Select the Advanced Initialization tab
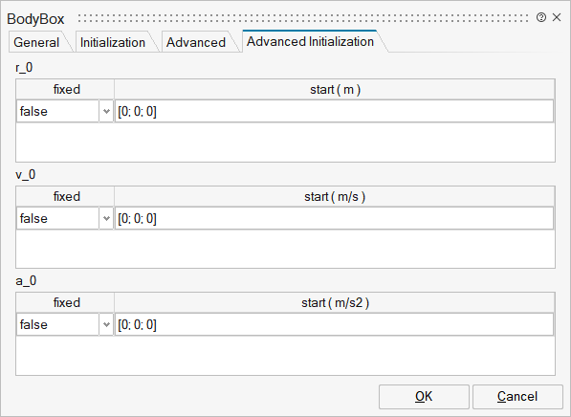 pyautogui.click(x=310, y=41)
